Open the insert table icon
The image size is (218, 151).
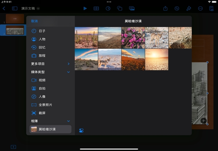[96, 9]
